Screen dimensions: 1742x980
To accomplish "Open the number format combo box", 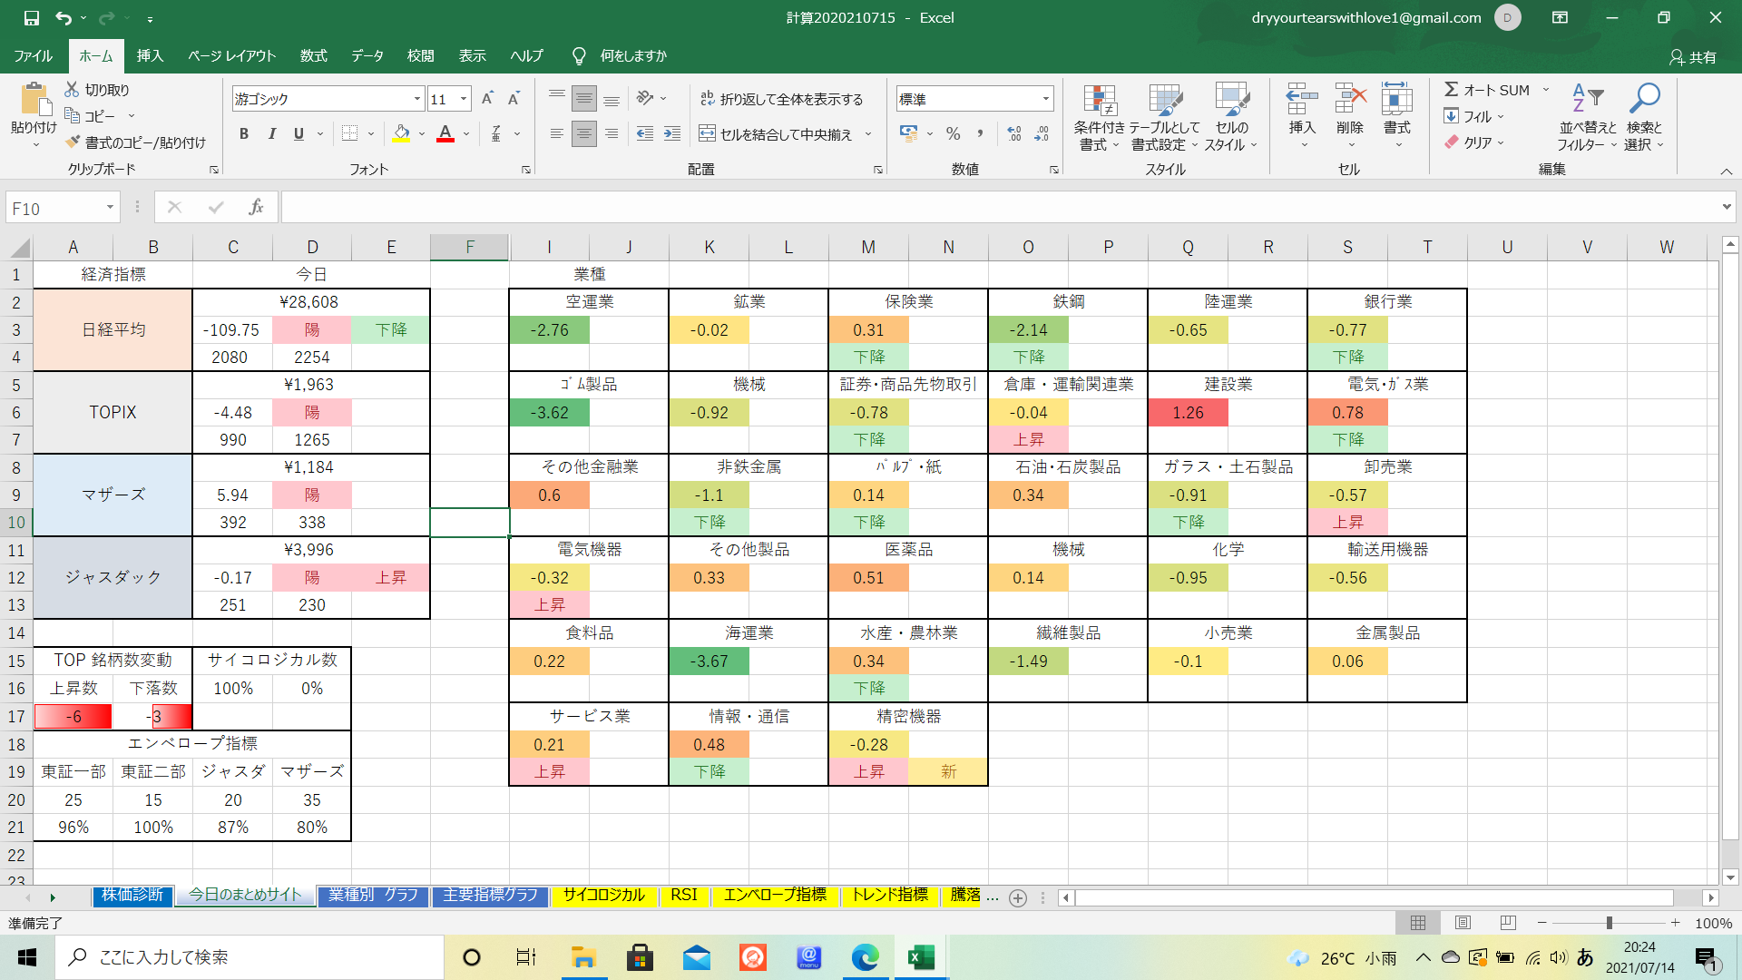I will [x=974, y=99].
